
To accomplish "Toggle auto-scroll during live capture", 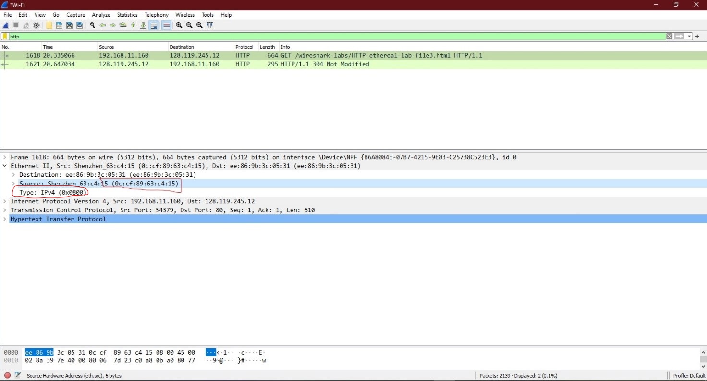I will [x=154, y=25].
